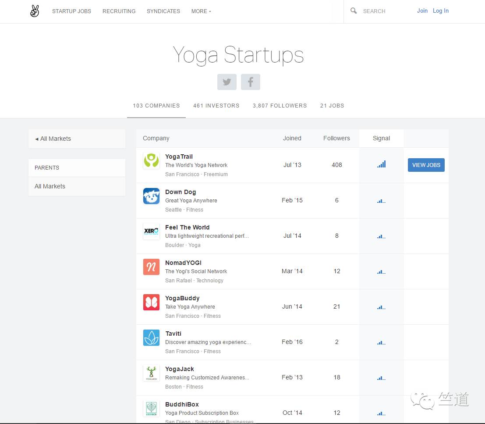485x424 pixels.
Task: Open the YogaTrail company logo
Action: click(x=151, y=161)
